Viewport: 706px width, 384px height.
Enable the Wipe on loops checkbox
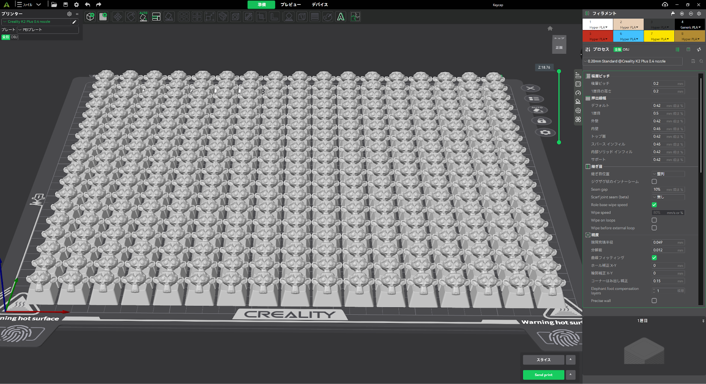(654, 220)
